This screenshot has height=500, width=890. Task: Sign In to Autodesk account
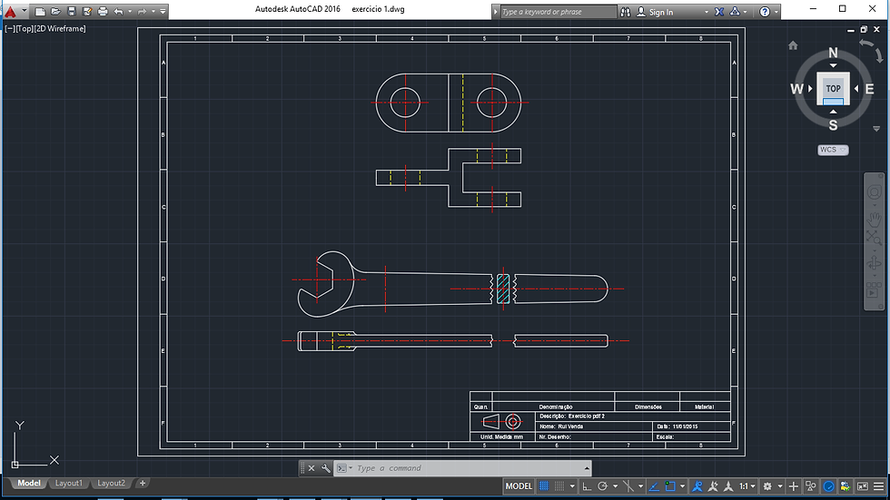655,12
